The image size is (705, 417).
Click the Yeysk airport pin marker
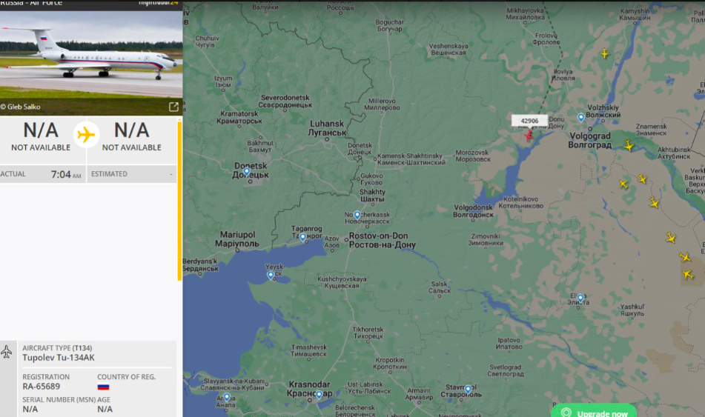pyautogui.click(x=271, y=275)
